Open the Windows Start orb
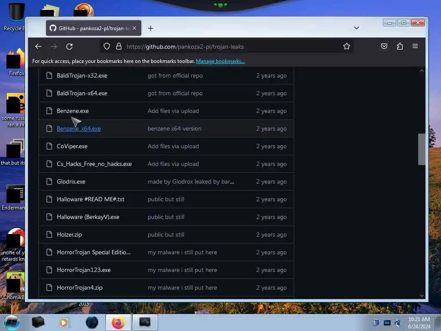 click(12, 322)
